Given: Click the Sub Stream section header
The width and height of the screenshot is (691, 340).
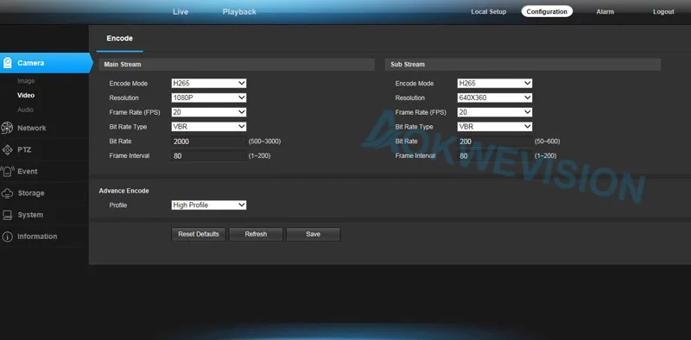Looking at the screenshot, I should click(x=523, y=65).
